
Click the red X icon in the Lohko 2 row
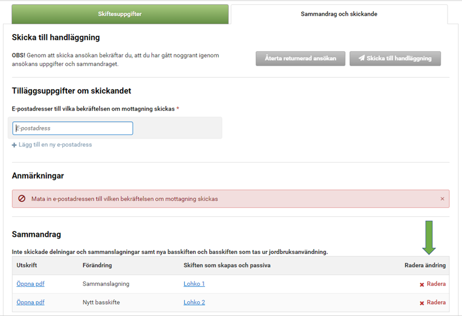point(422,303)
